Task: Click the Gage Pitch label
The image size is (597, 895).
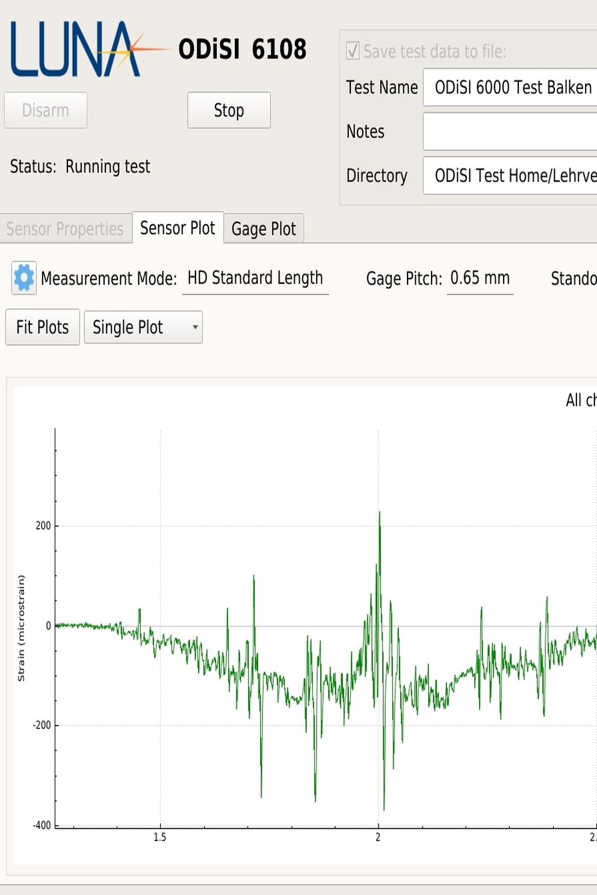Action: coord(404,278)
